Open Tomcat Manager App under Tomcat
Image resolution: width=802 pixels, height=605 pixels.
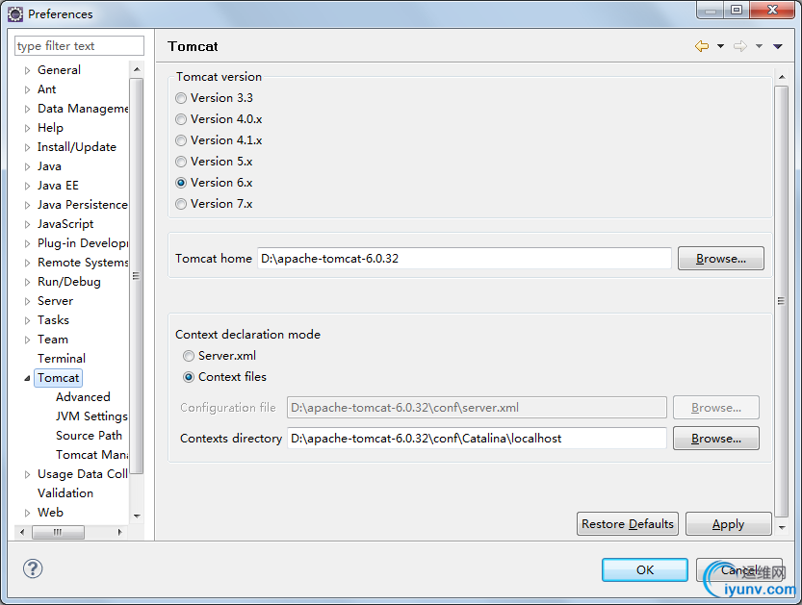[91, 455]
